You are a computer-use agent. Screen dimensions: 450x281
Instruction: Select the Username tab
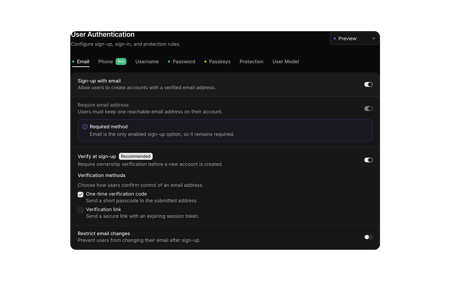[147, 62]
